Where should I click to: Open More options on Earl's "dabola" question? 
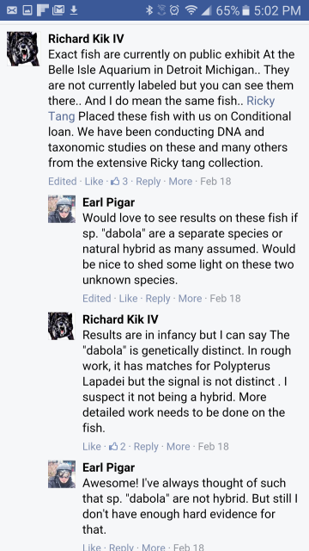tap(190, 299)
